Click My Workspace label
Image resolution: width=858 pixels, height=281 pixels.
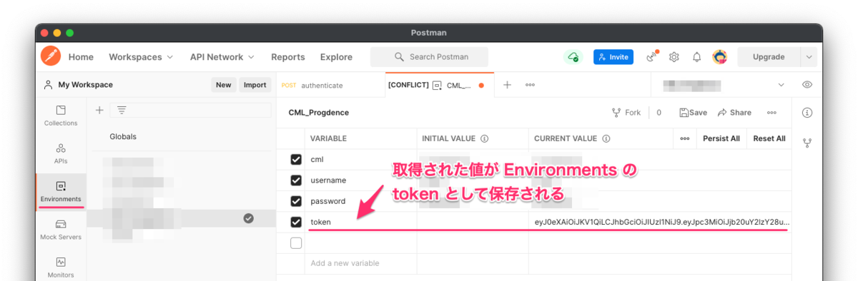(85, 84)
